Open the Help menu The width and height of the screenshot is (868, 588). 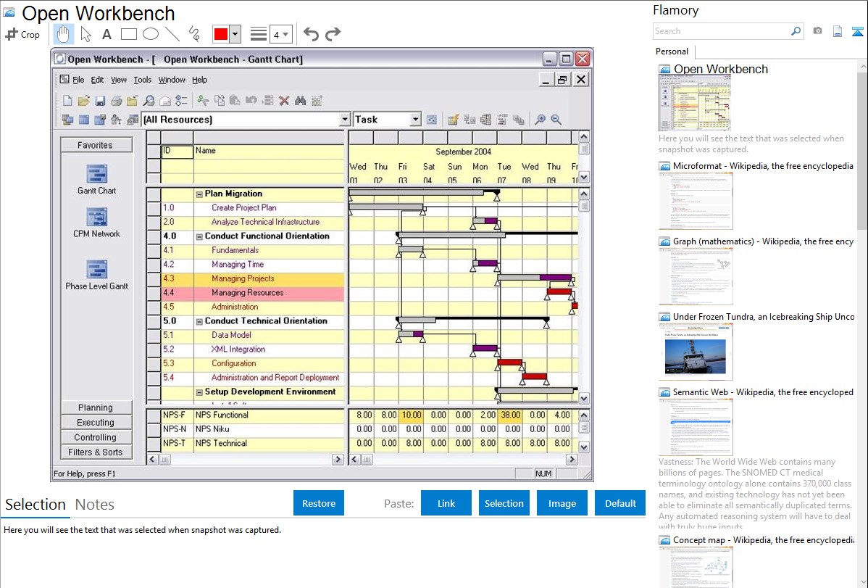coord(199,80)
